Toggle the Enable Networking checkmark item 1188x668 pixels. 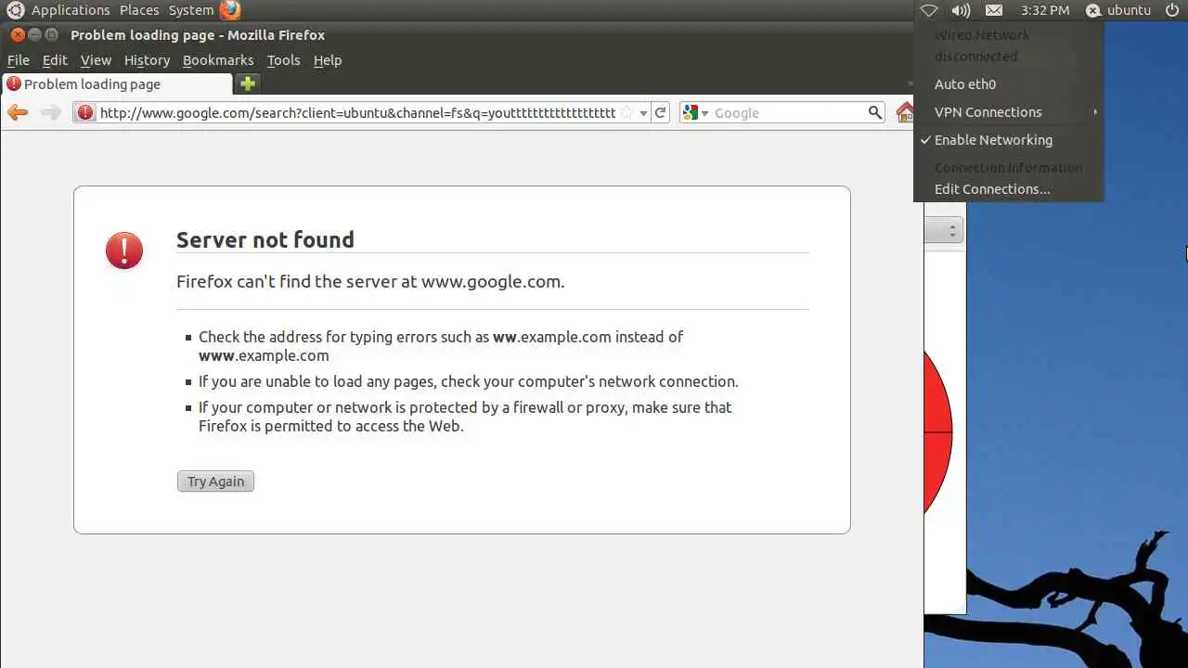click(x=1009, y=140)
